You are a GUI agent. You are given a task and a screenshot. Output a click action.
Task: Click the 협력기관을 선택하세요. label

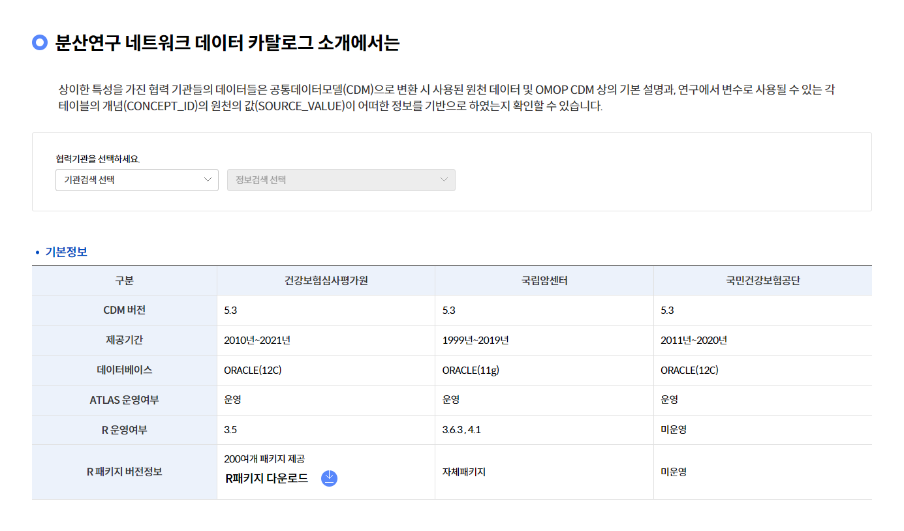[x=98, y=159]
